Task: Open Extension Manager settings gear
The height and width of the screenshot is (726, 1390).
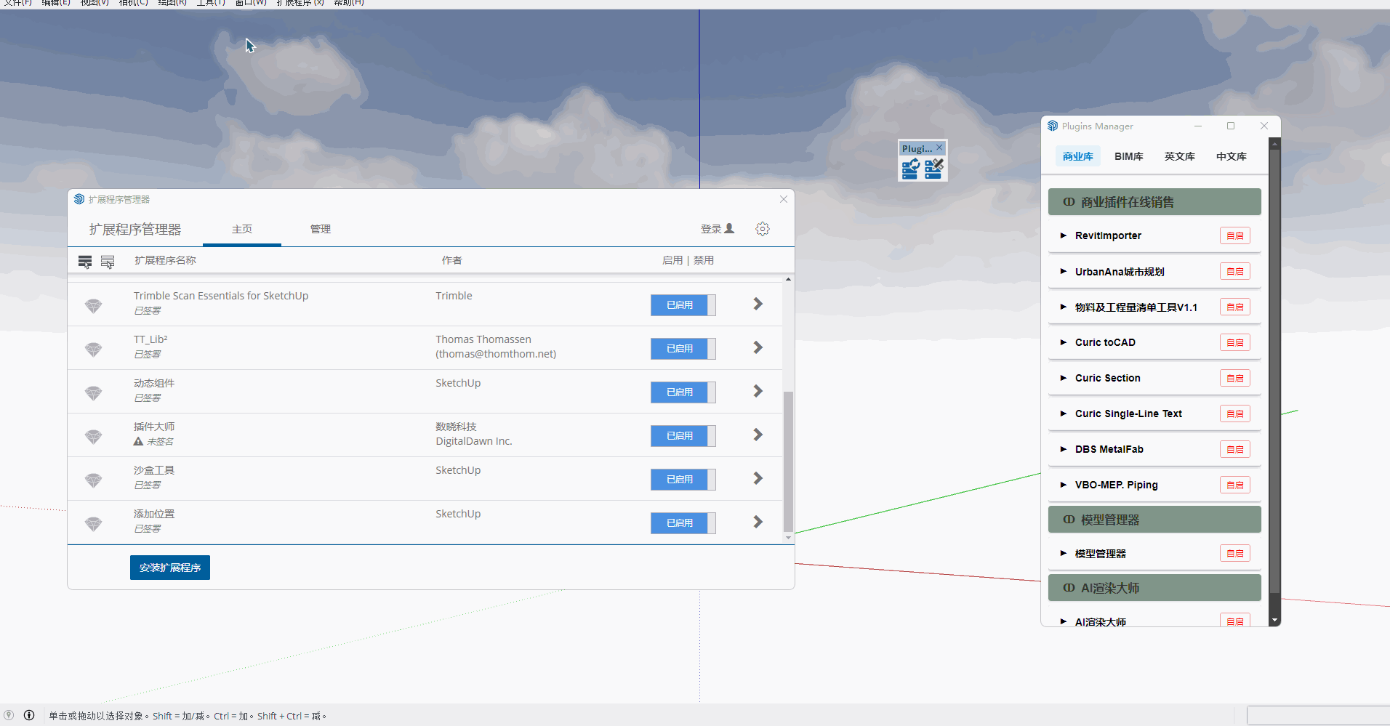Action: 762,229
